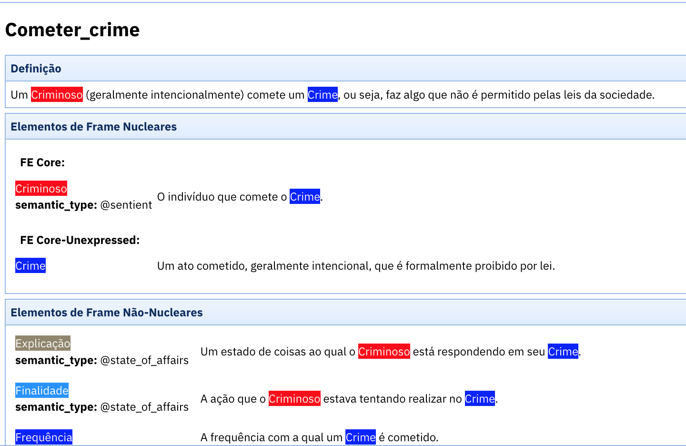Click Criminoso tag in the Finalidade description
Image resolution: width=686 pixels, height=446 pixels.
pos(294,399)
